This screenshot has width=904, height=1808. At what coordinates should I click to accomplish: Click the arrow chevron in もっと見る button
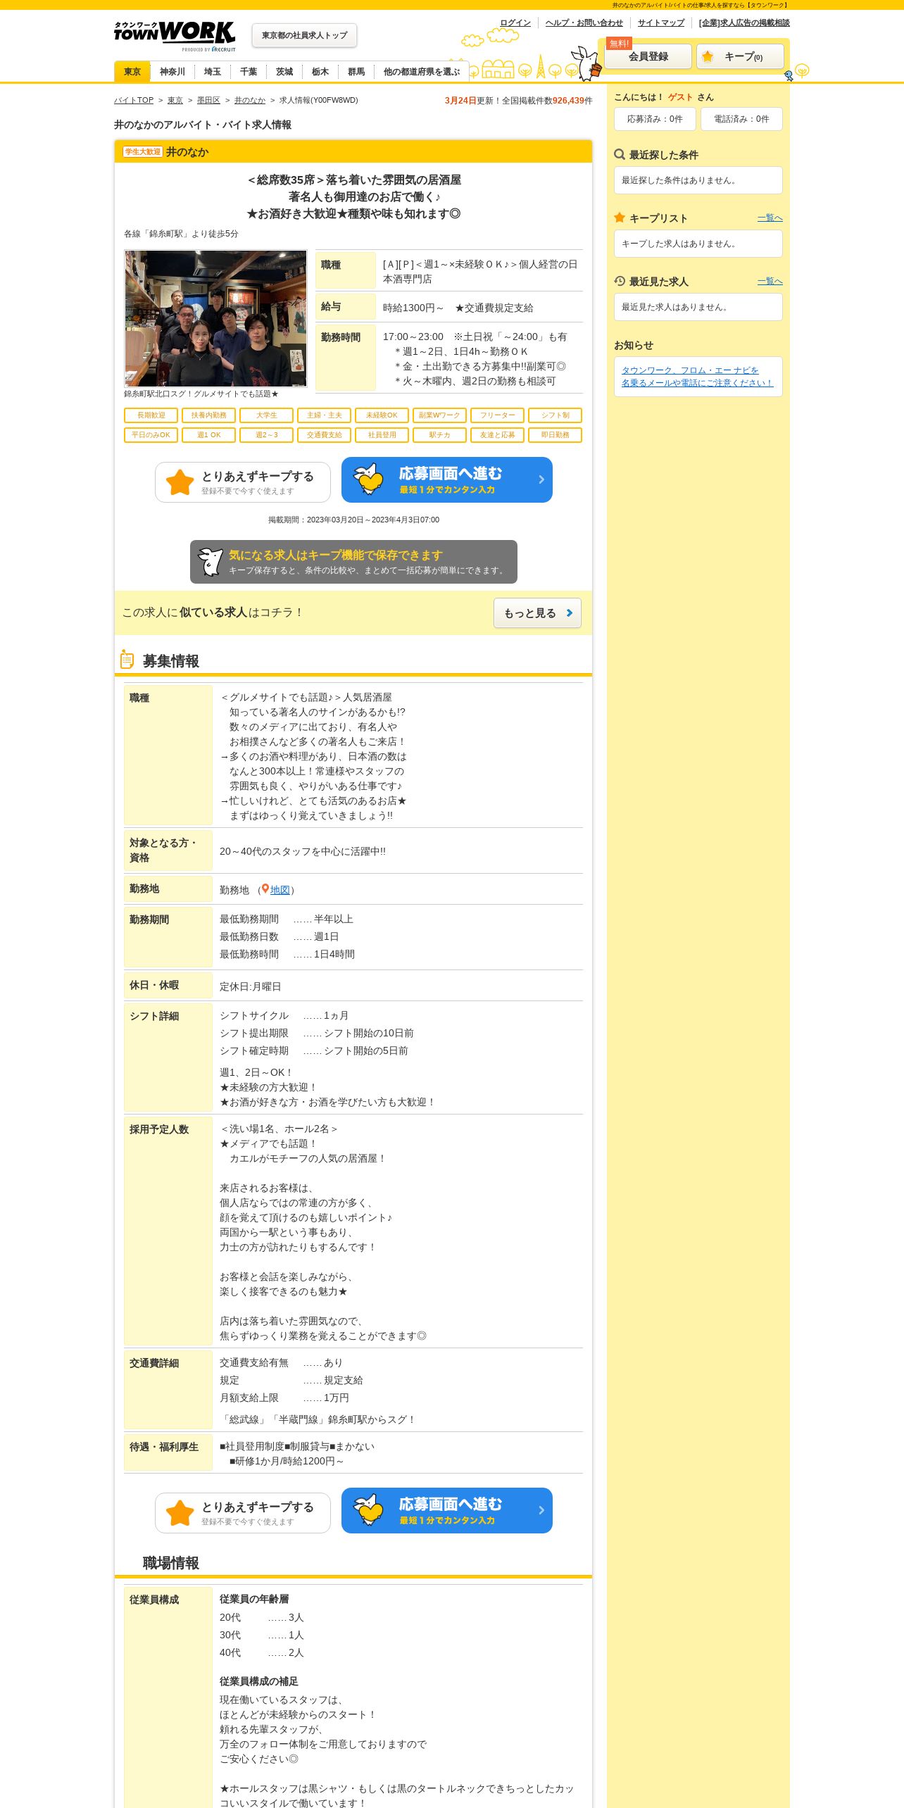pos(570,613)
